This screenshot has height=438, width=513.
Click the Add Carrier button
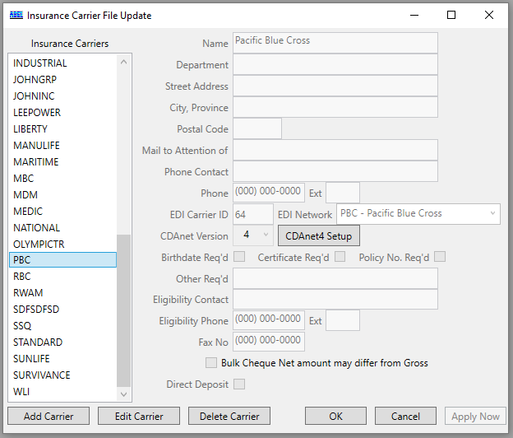(49, 416)
